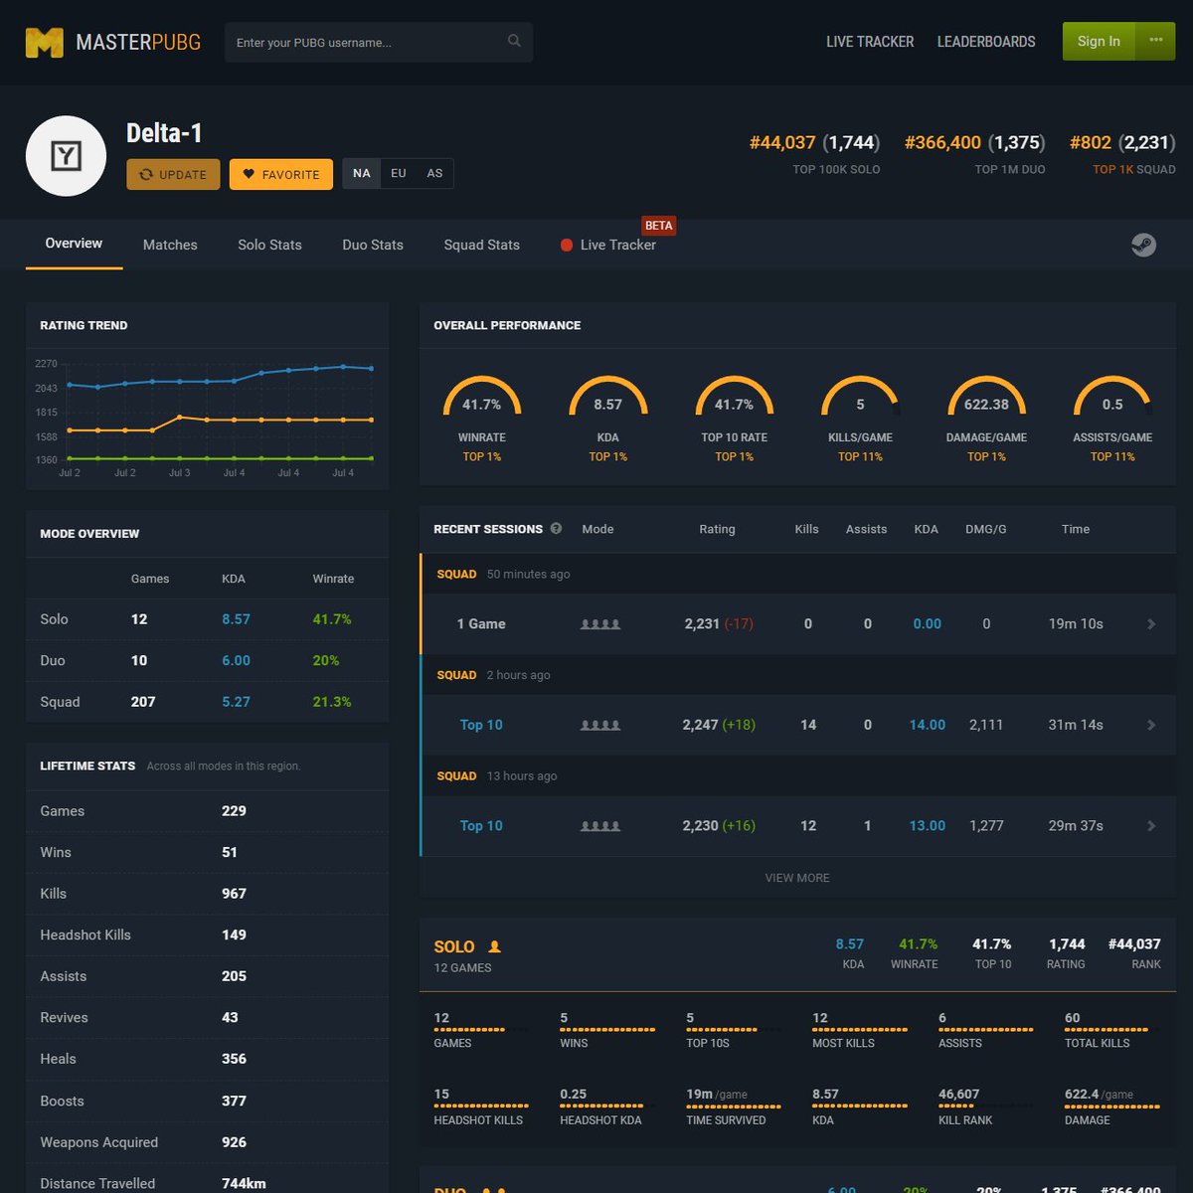Click the search magnifier icon
The height and width of the screenshot is (1193, 1193).
[514, 41]
